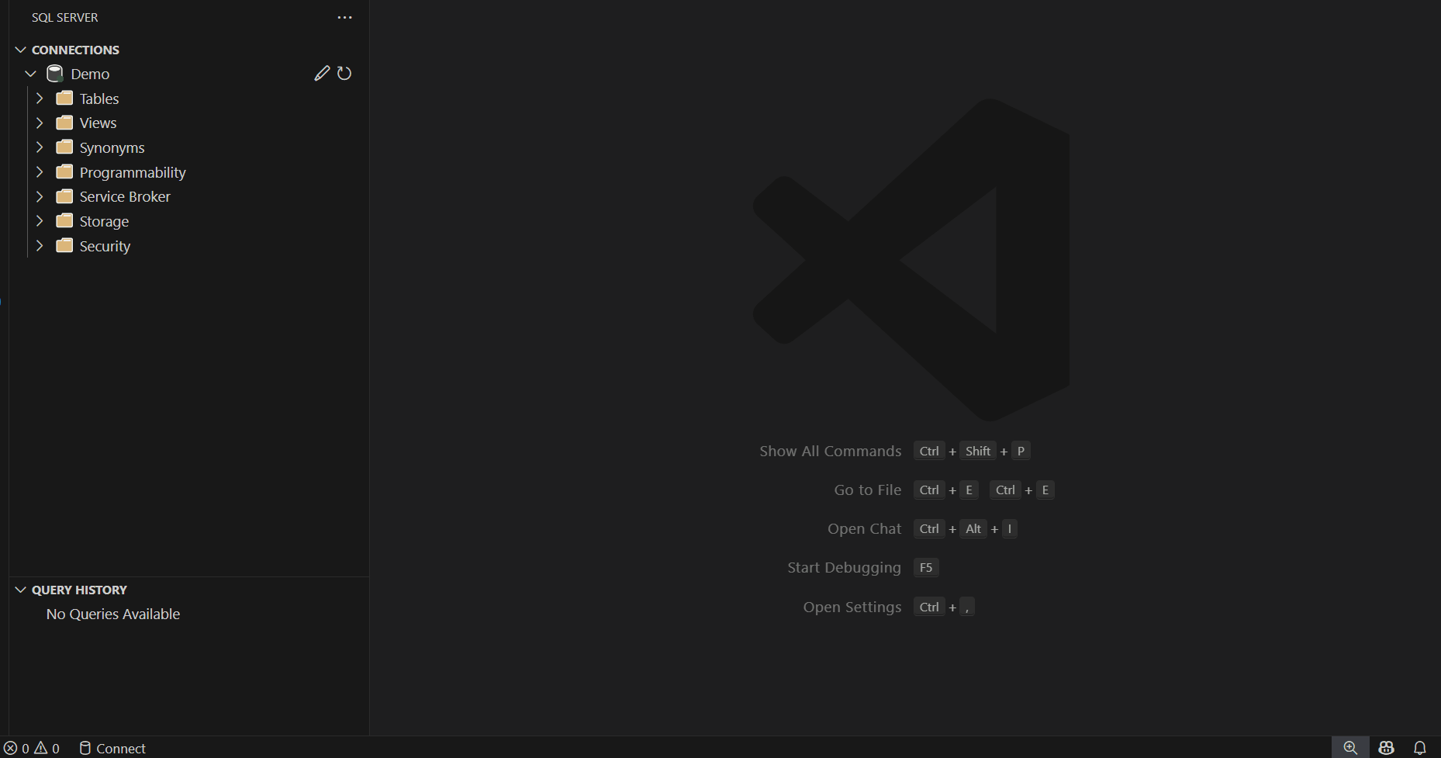Click the Alt key label
1441x758 pixels.
[x=973, y=528]
